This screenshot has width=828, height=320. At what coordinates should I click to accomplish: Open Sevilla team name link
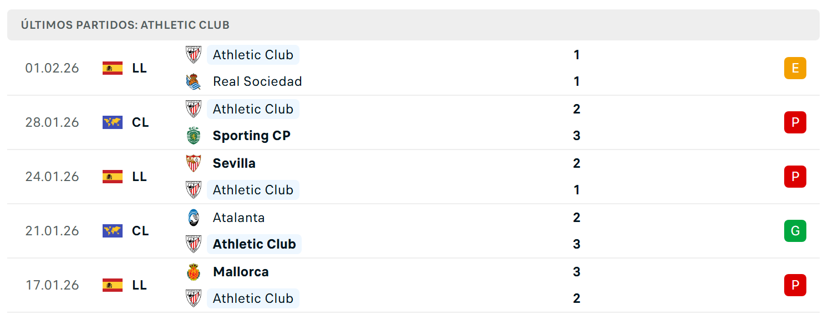point(234,163)
